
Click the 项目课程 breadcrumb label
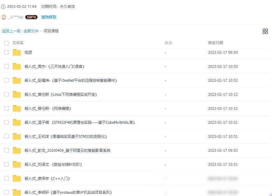(51, 31)
